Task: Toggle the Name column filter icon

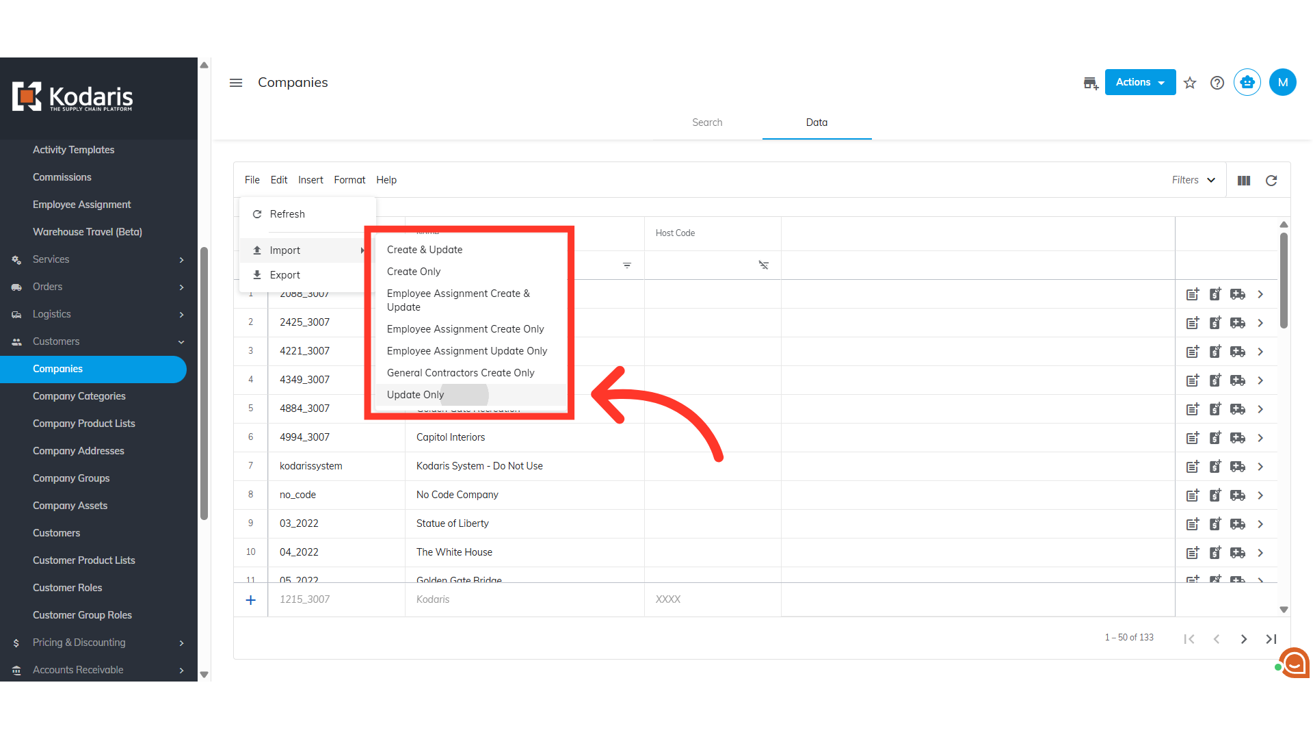Action: 627,265
